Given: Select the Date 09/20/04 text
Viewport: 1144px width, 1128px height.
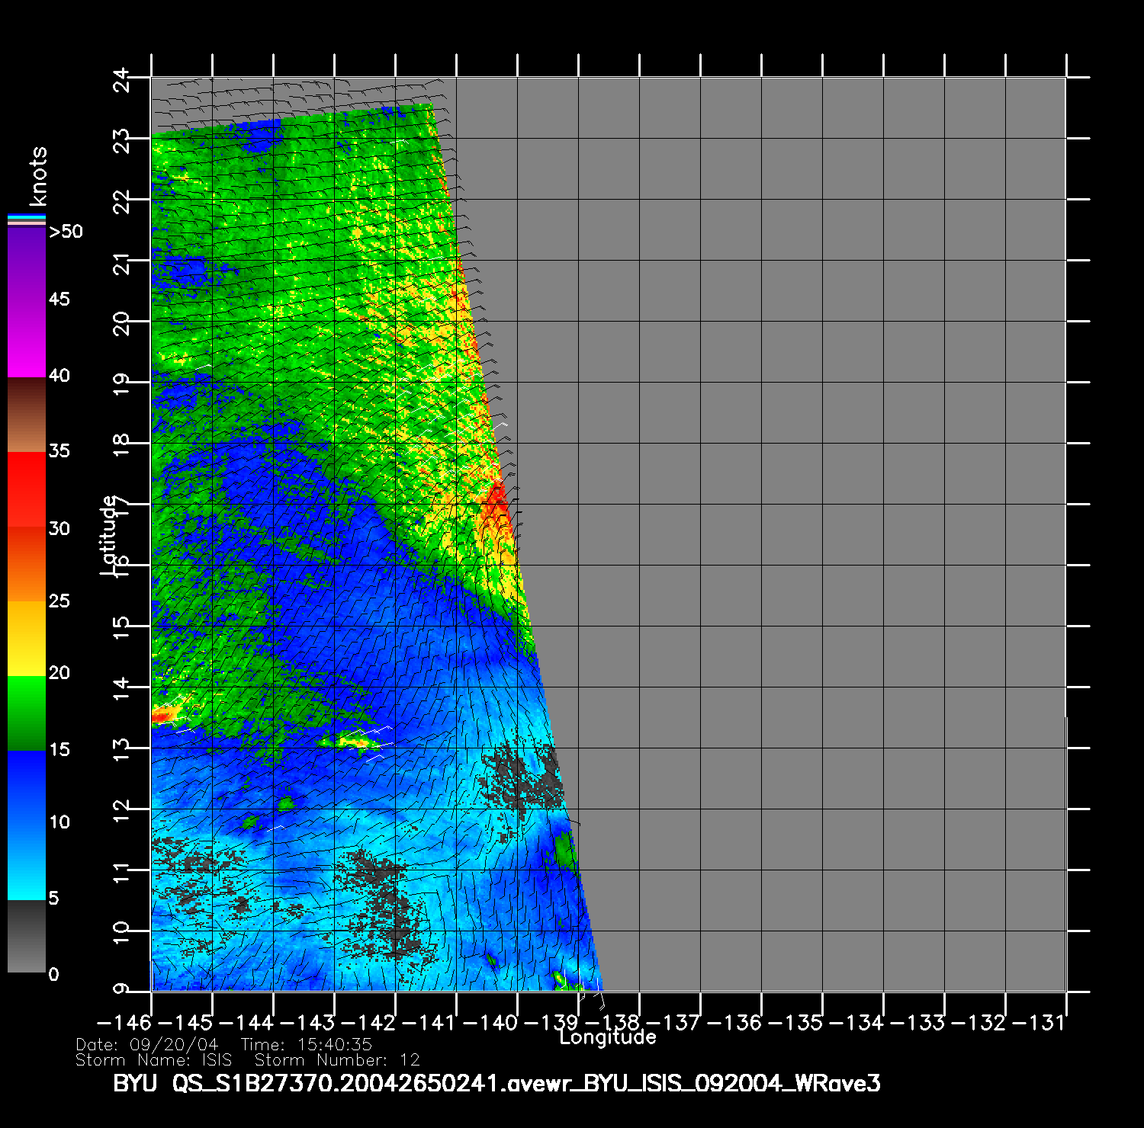Looking at the screenshot, I should click(x=147, y=1044).
